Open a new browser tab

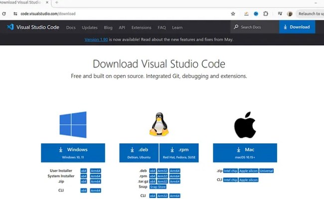click(57, 2)
